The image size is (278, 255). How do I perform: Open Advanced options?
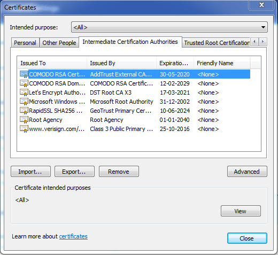[247, 172]
